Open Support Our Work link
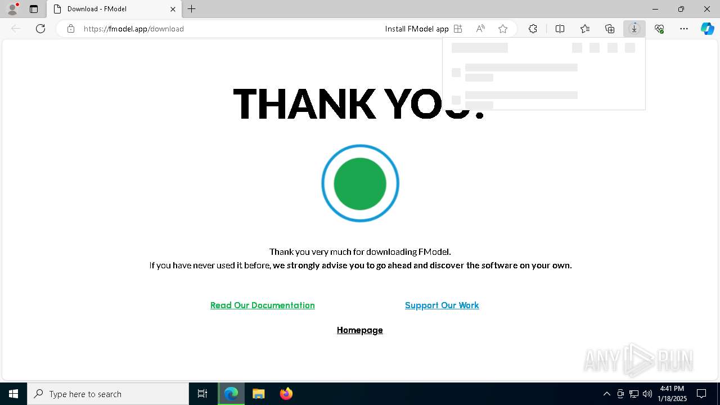The width and height of the screenshot is (720, 405). (442, 305)
